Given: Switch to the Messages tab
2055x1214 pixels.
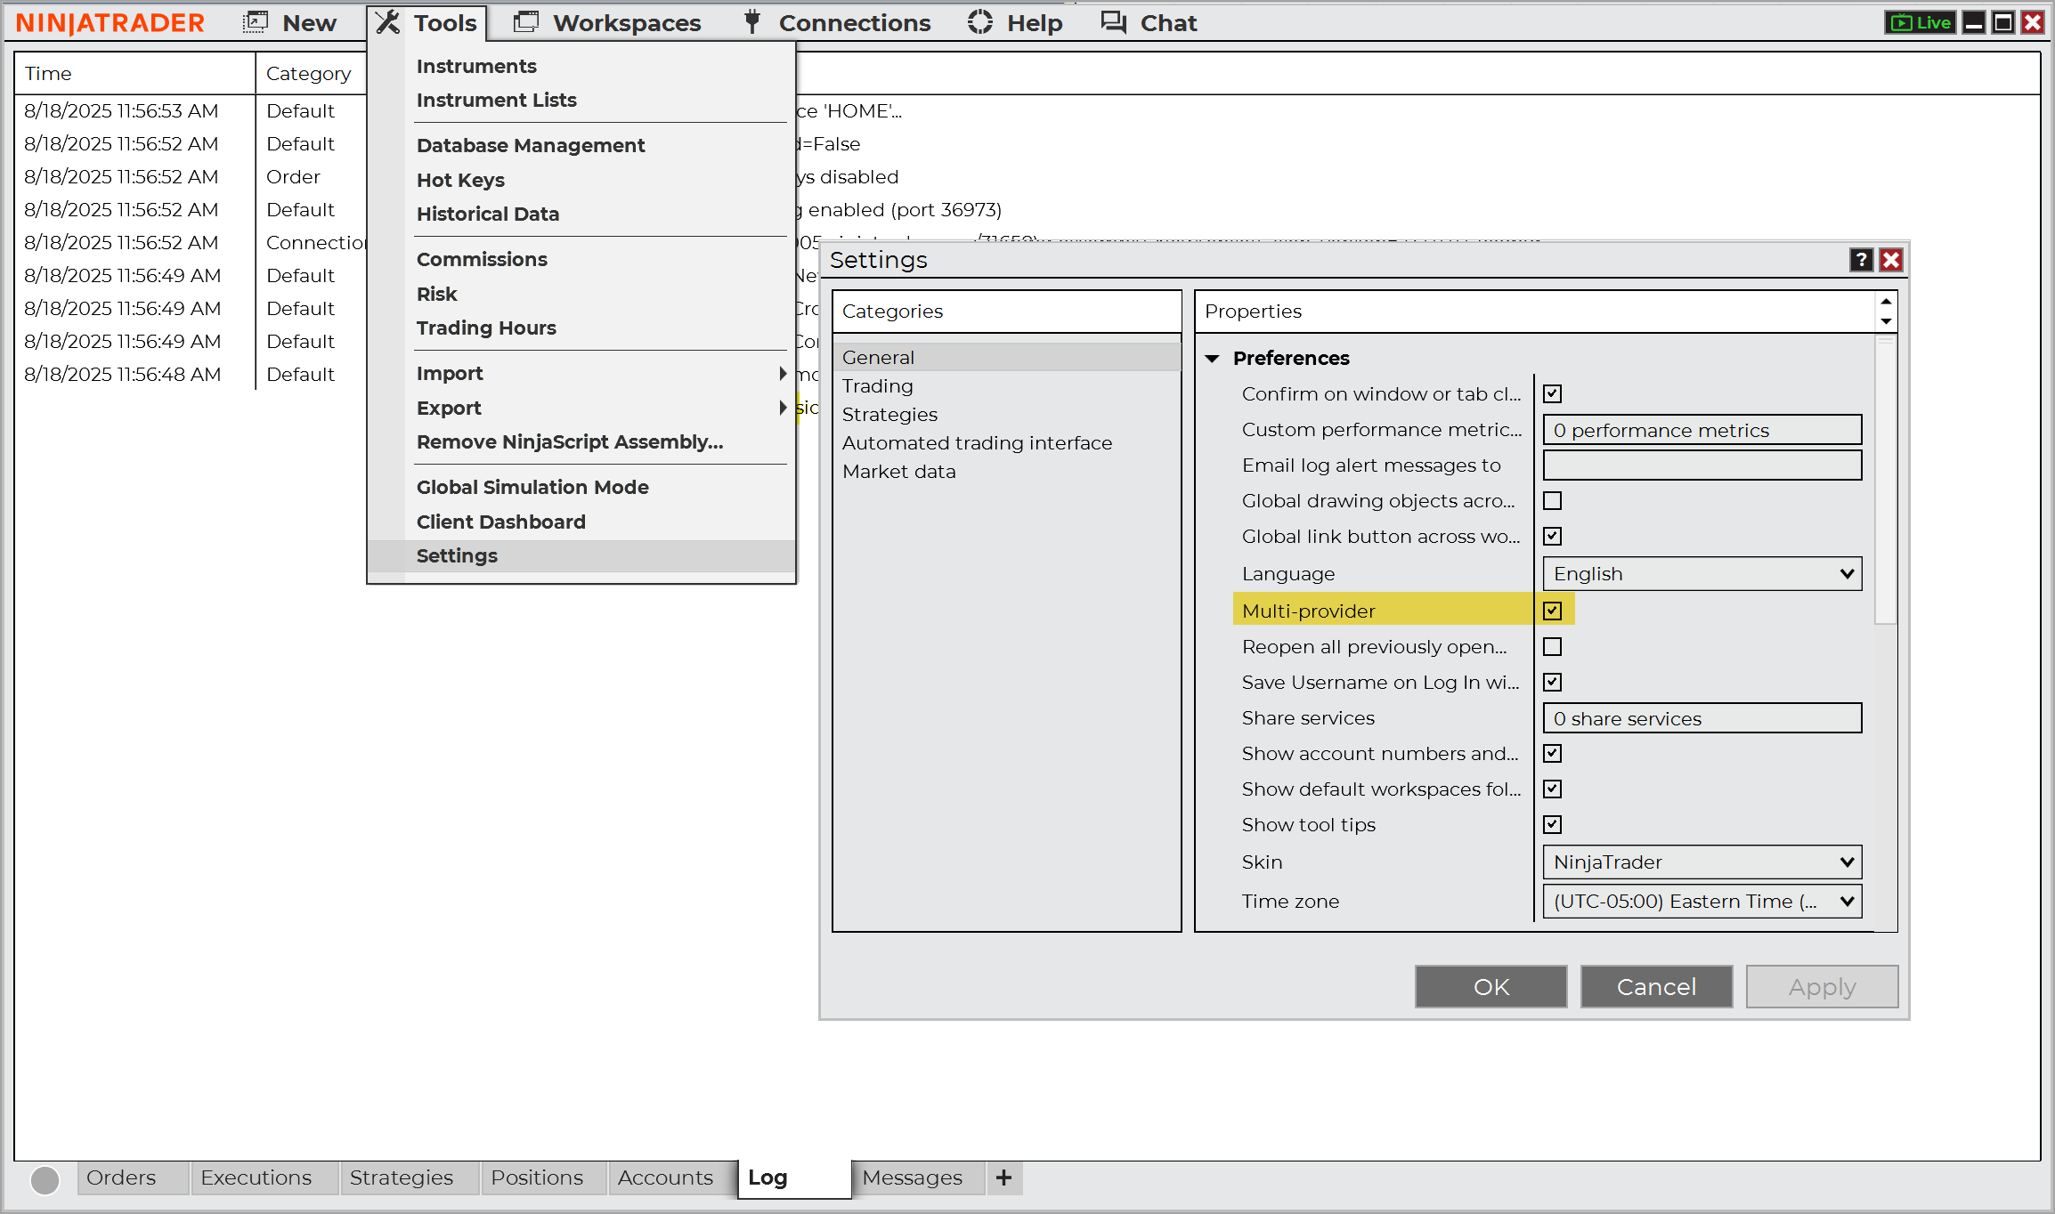Looking at the screenshot, I should click(x=913, y=1178).
